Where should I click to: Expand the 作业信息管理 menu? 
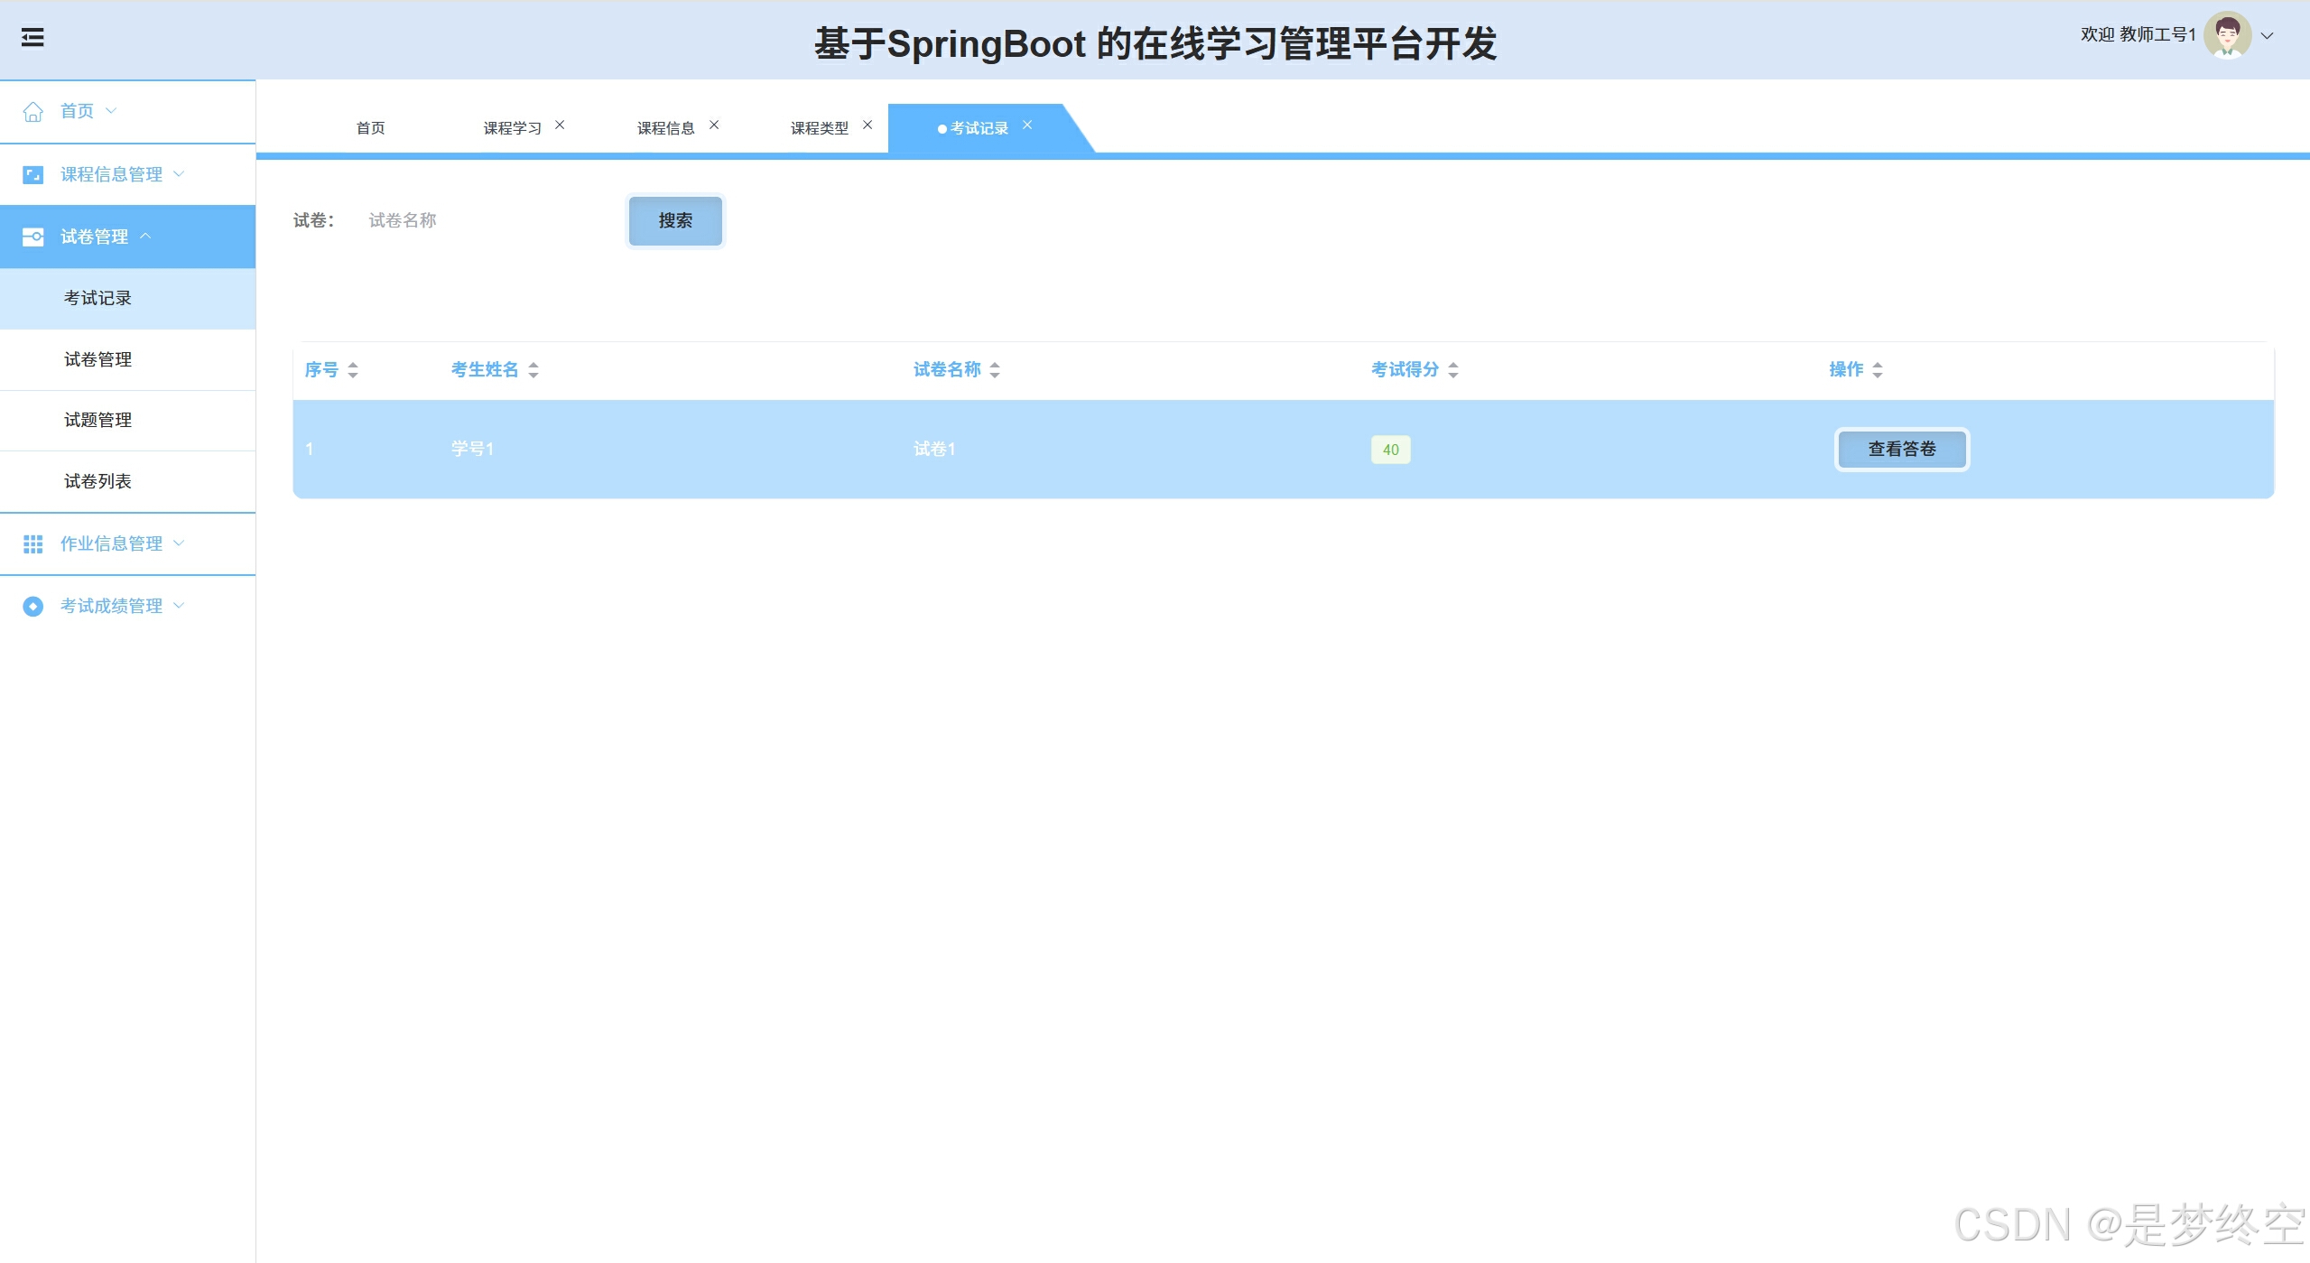point(111,544)
